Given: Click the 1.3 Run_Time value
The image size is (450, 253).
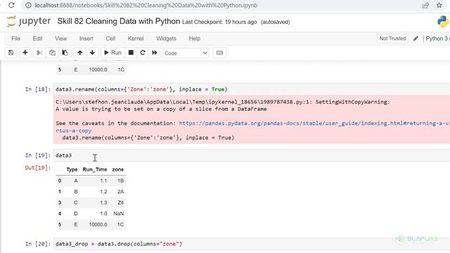Looking at the screenshot, I should tap(103, 202).
